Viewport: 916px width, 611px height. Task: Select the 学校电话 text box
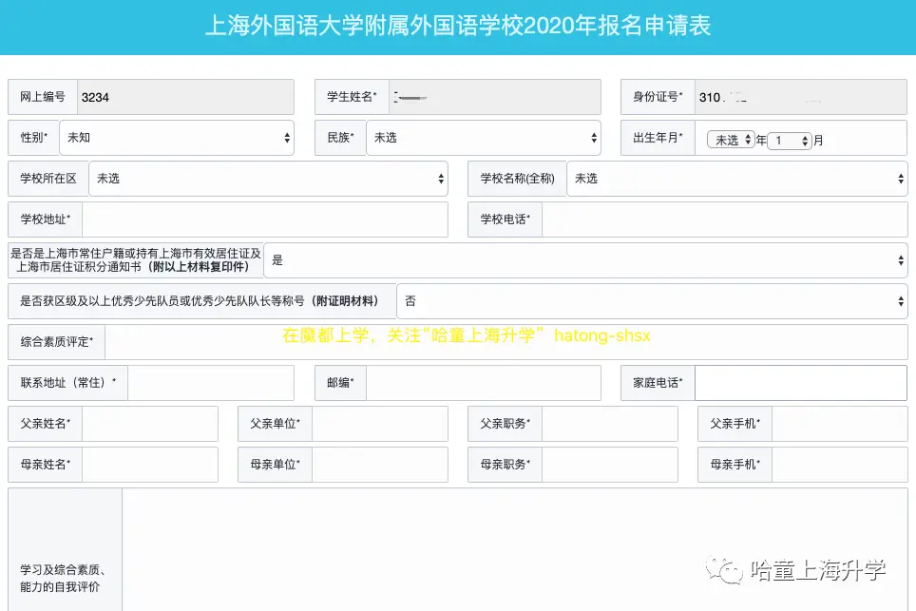point(727,220)
